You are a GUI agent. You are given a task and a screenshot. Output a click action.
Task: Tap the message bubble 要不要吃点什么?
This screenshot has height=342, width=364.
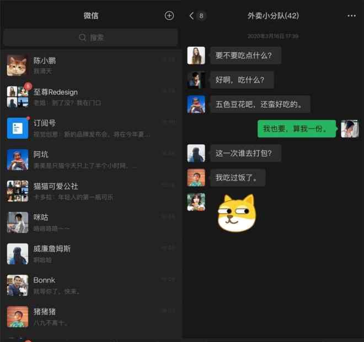[x=245, y=56]
